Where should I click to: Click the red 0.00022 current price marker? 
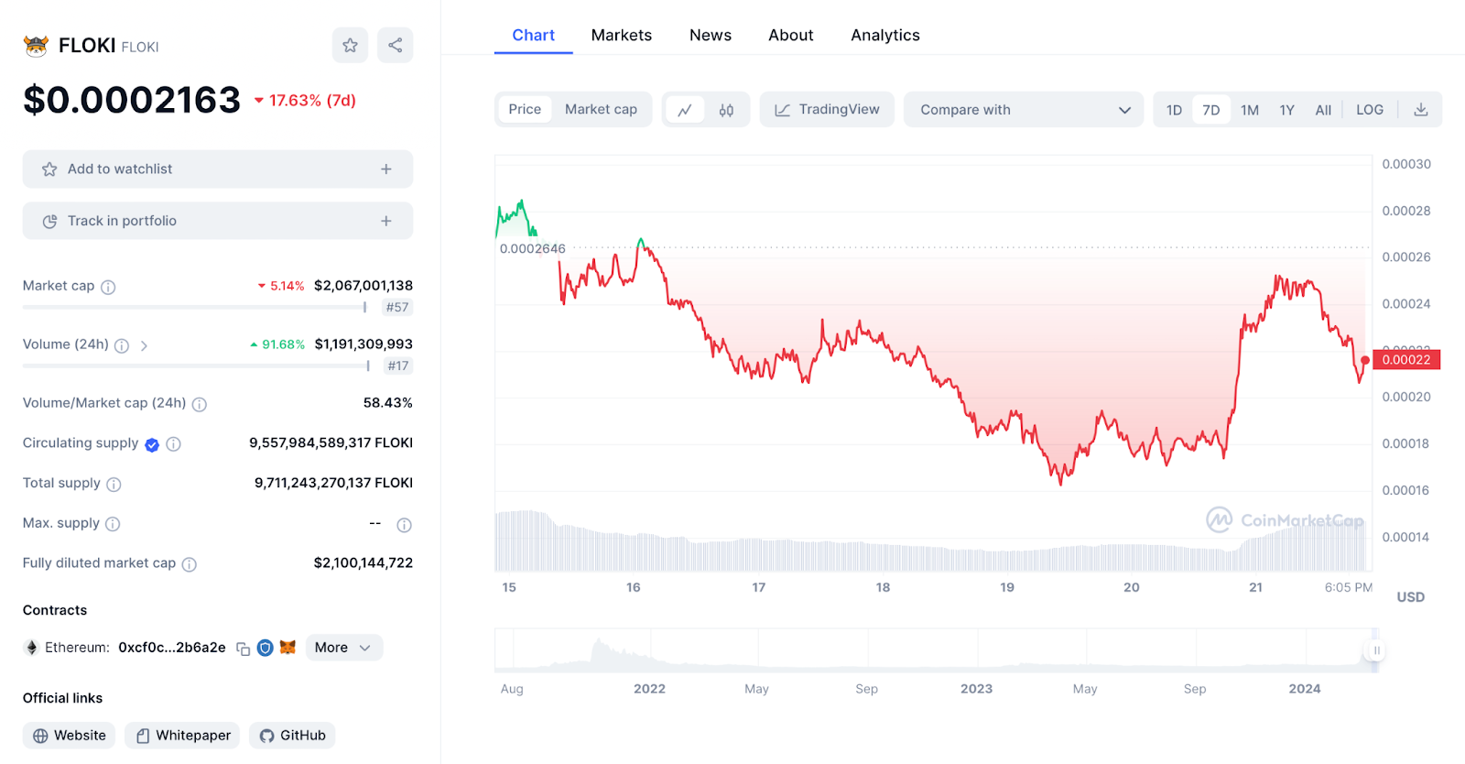[x=1406, y=360]
